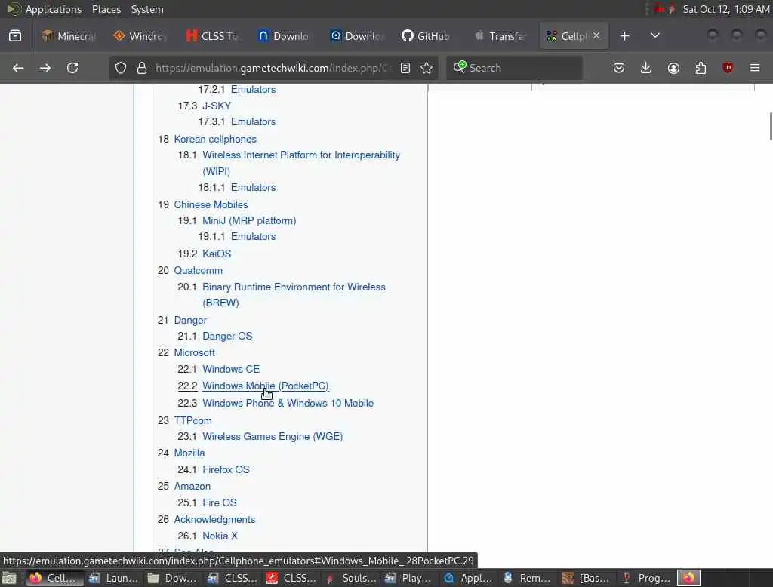
Task: Toggle reader view icon in address bar
Action: coord(405,68)
